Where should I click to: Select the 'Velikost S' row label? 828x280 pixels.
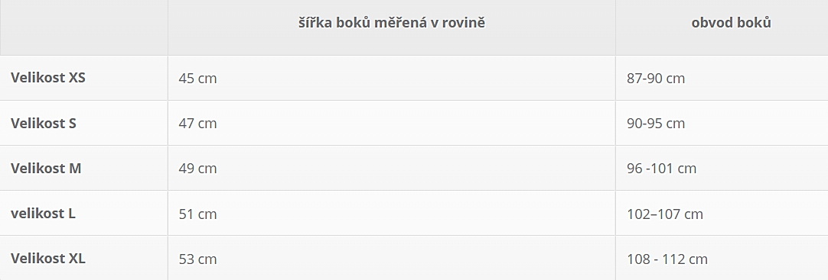point(44,123)
